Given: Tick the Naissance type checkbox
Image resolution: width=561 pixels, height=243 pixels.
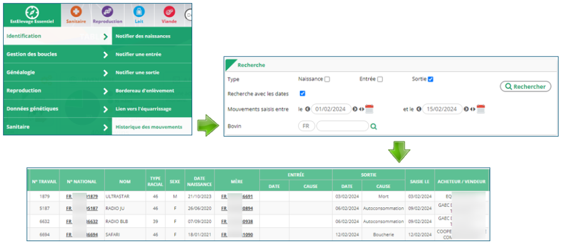Looking at the screenshot, I should coord(327,80).
